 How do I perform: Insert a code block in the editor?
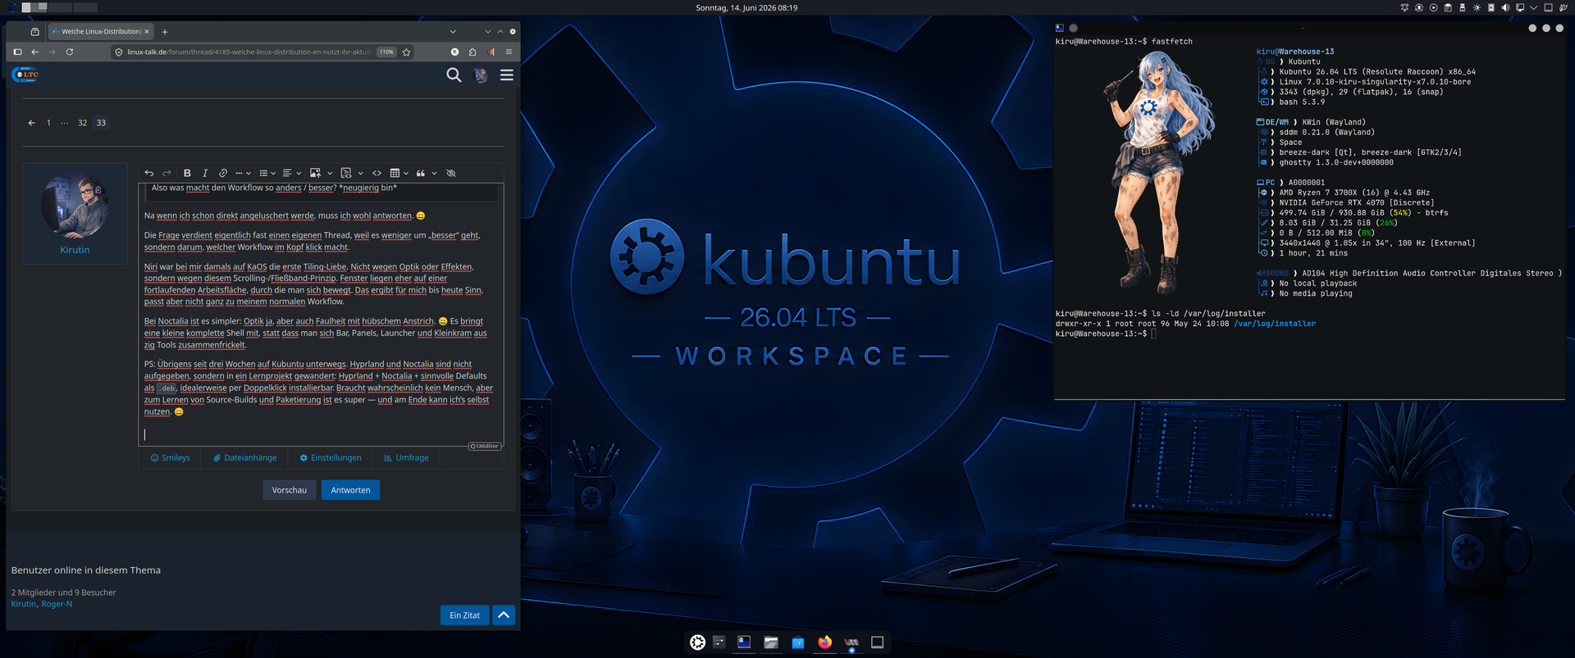346,173
